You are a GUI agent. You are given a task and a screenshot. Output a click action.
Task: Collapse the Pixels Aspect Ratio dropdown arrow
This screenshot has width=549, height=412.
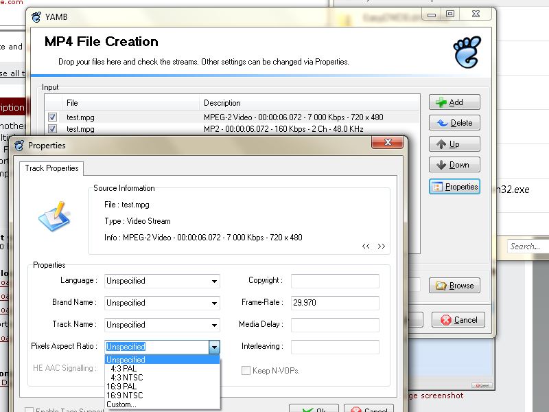click(214, 347)
